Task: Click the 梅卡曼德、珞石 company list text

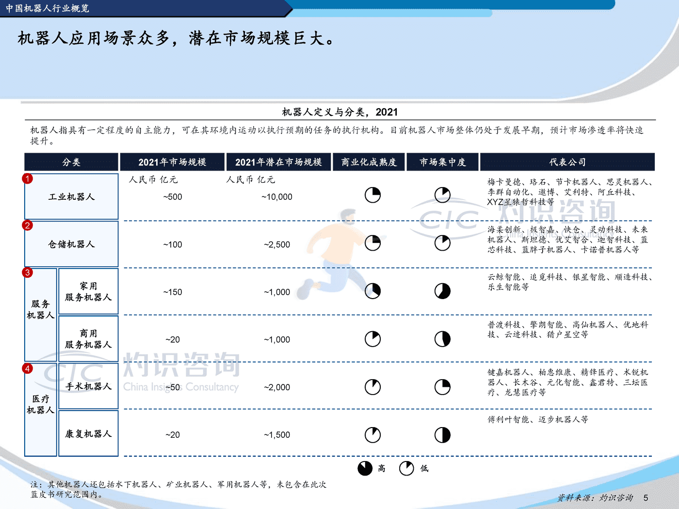Action: (x=570, y=192)
